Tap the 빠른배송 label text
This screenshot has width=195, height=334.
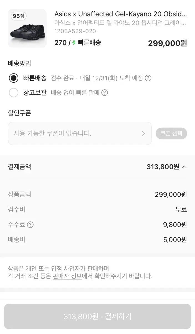click(x=35, y=78)
